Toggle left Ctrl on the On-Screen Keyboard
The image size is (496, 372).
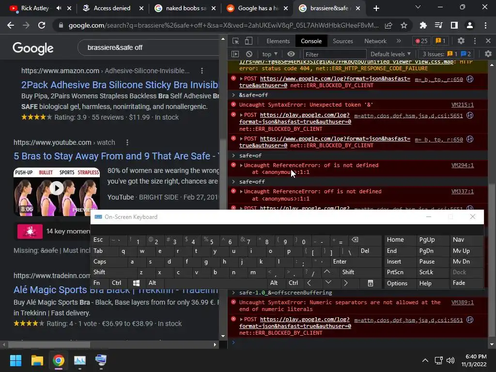pyautogui.click(x=118, y=283)
